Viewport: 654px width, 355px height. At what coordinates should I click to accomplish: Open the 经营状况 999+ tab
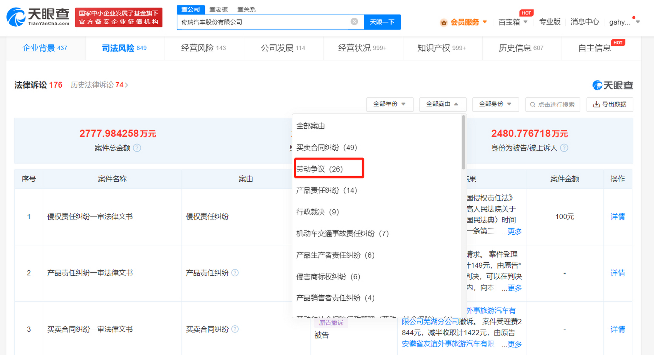coord(363,48)
